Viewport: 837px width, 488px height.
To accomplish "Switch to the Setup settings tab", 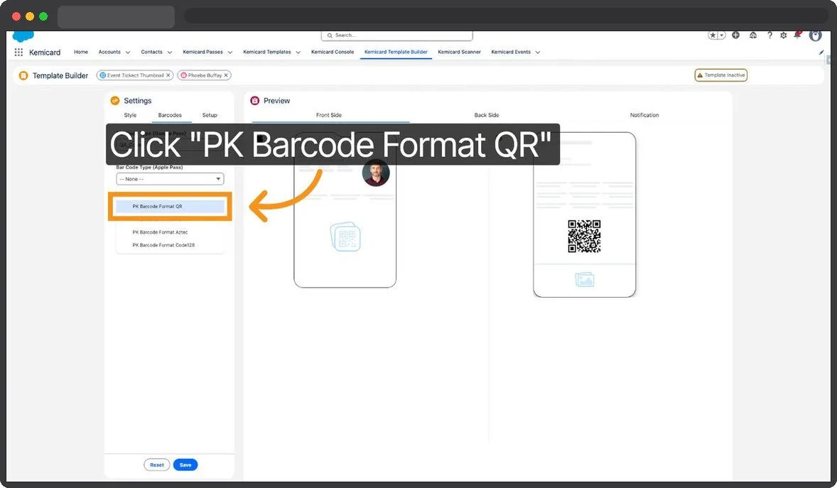I will pos(210,115).
